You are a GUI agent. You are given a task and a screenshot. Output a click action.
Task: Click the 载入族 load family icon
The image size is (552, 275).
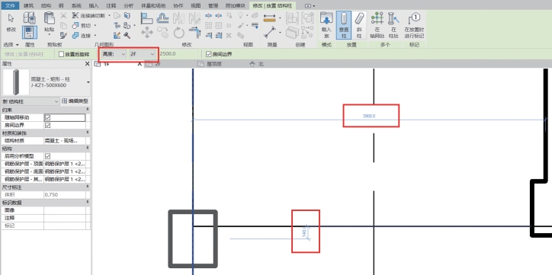326,25
